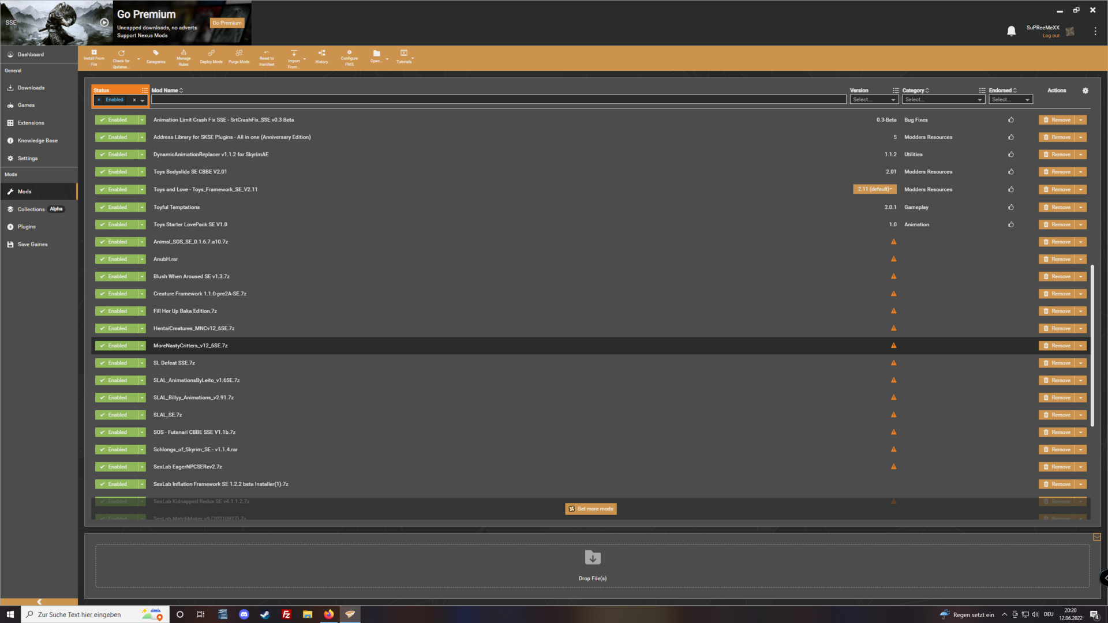Expand Check for Updates dropdown arrow
The image size is (1108, 623).
pyautogui.click(x=138, y=59)
